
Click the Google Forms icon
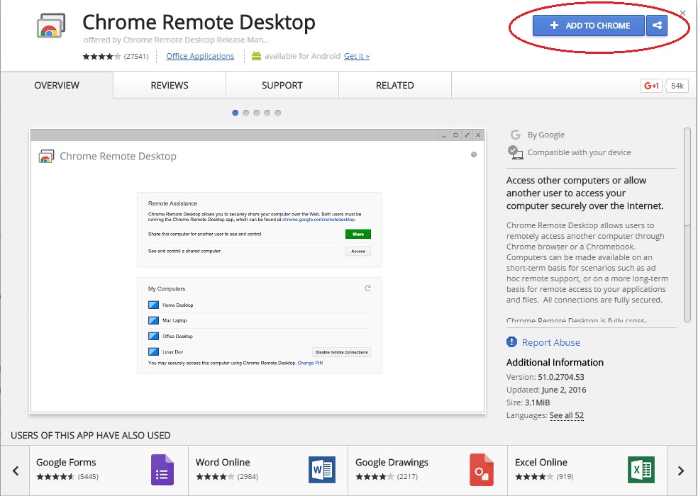(162, 470)
